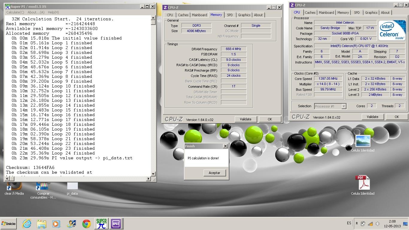Open Caches tab in right CPU-Z window
This screenshot has width=409, height=230.
(310, 13)
